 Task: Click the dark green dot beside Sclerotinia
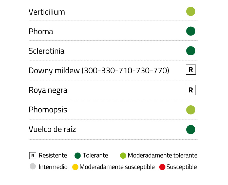point(191,51)
